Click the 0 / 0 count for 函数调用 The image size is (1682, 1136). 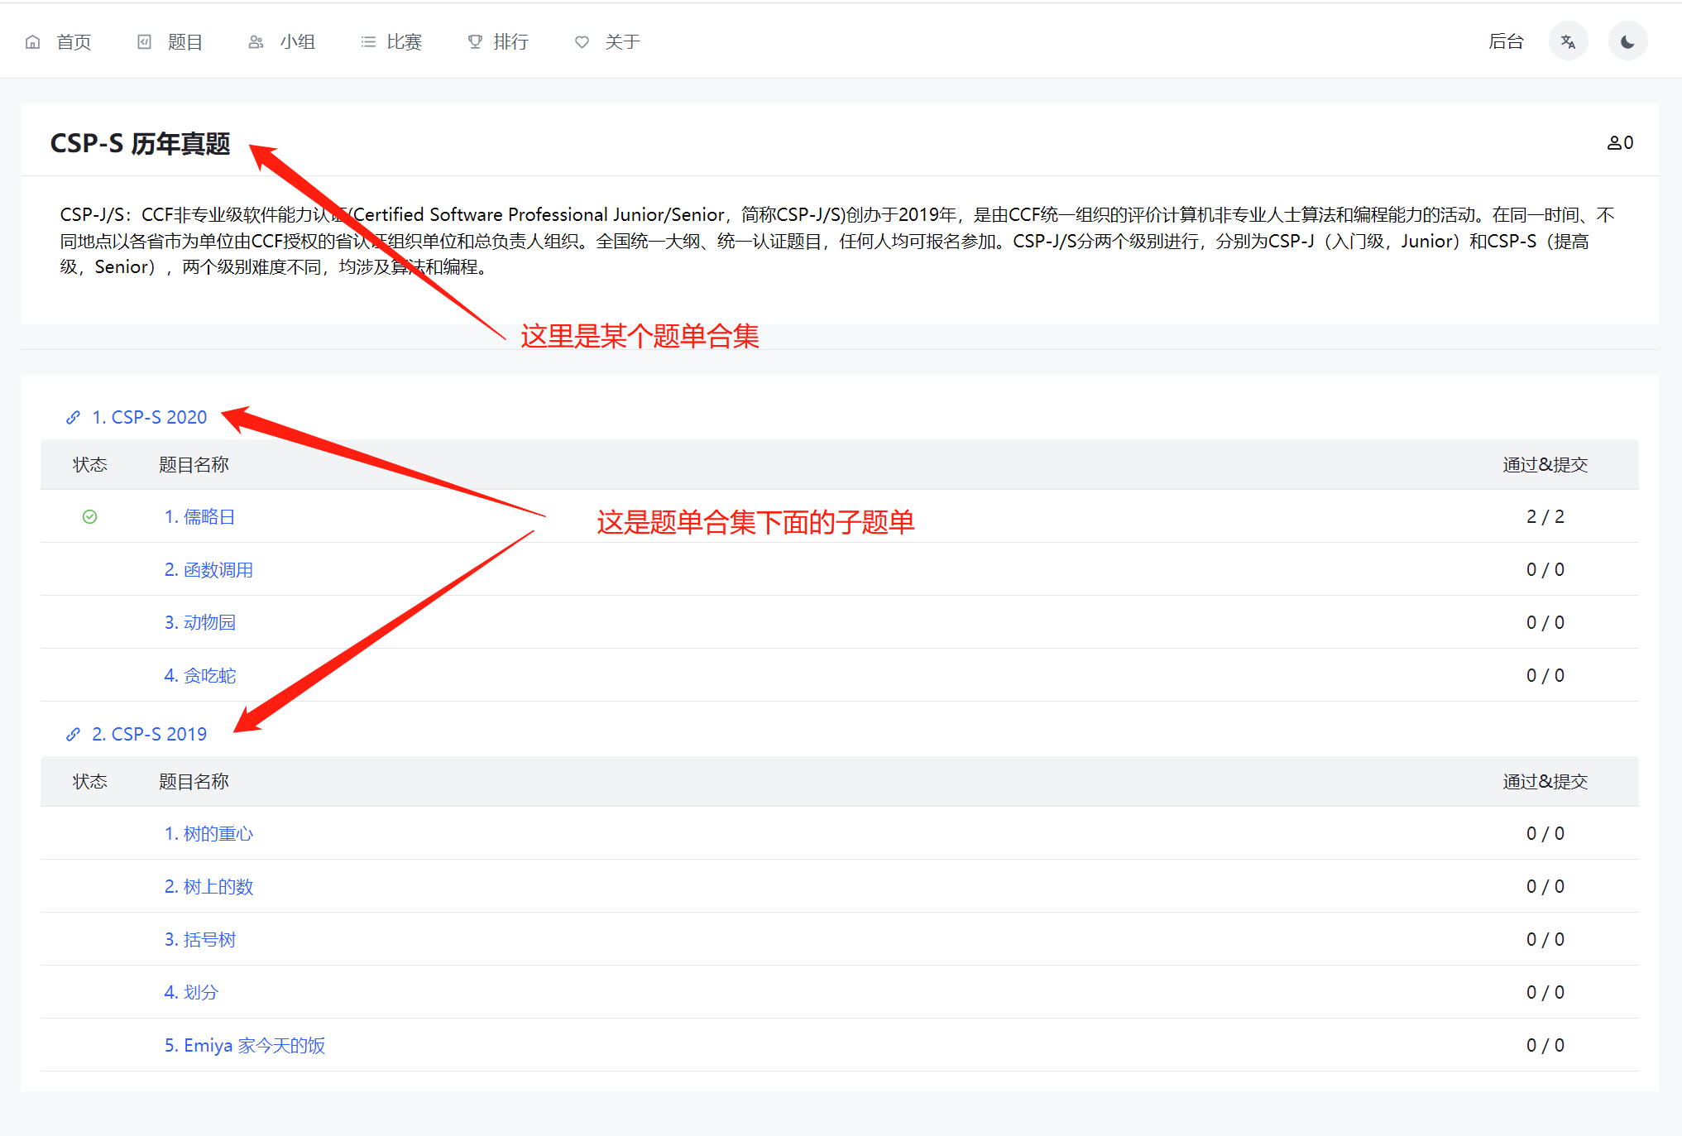[1545, 570]
